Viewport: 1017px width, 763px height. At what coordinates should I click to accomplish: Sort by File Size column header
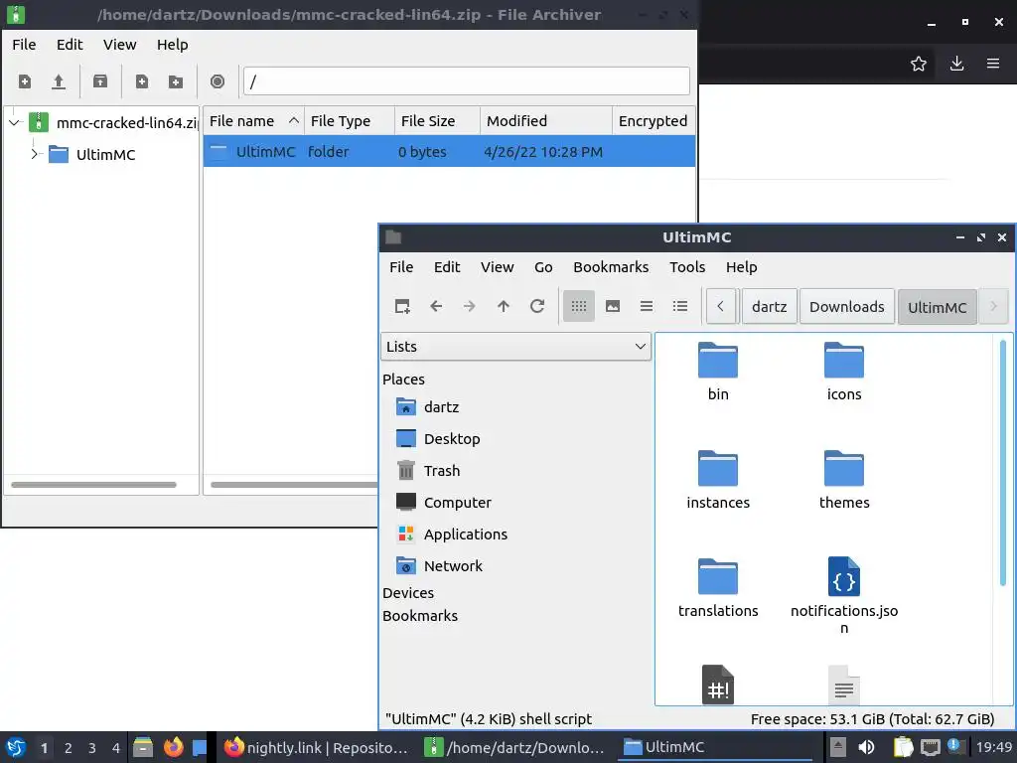[x=438, y=121]
